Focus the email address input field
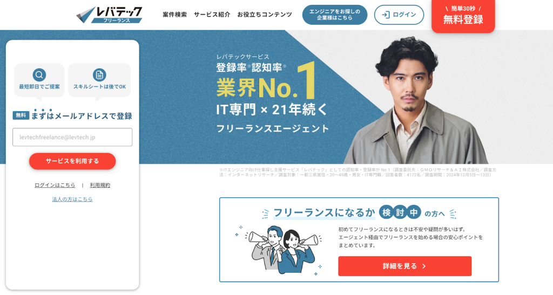The image size is (553, 295). (x=72, y=137)
